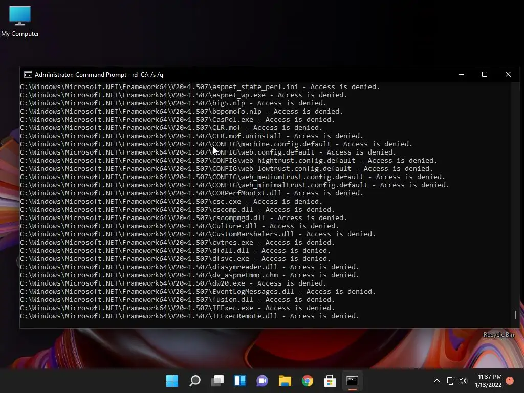
Task: Open network status tray icon
Action: pyautogui.click(x=451, y=381)
